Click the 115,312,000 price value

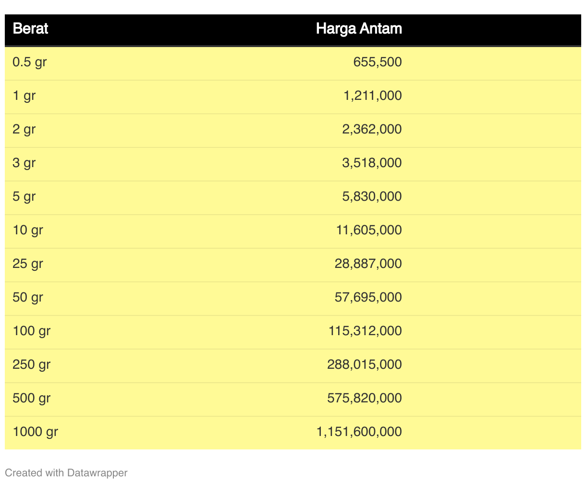click(366, 331)
